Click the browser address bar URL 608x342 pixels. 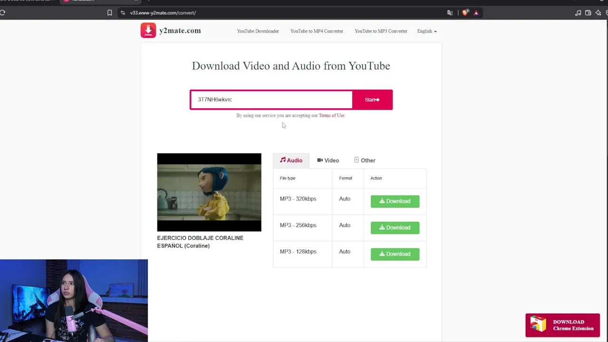(163, 13)
